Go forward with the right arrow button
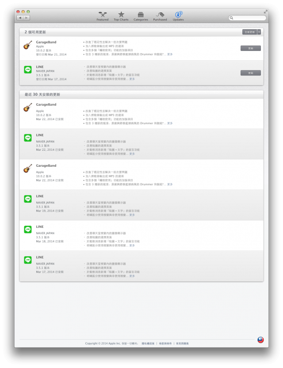This screenshot has height=368, width=283. pyautogui.click(x=27, y=18)
